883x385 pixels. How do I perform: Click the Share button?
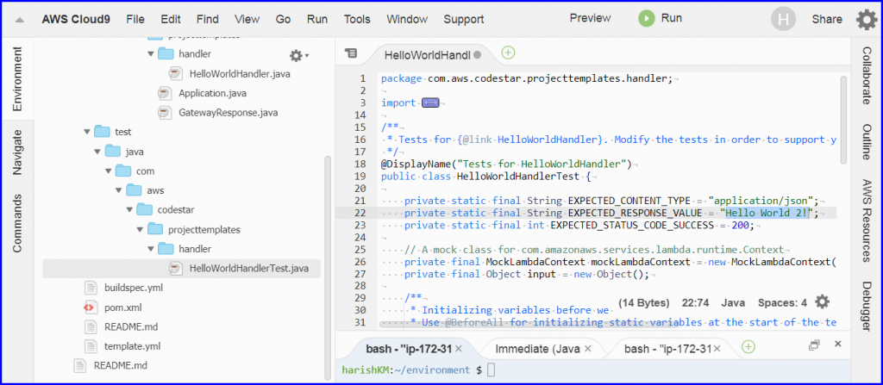coord(826,19)
